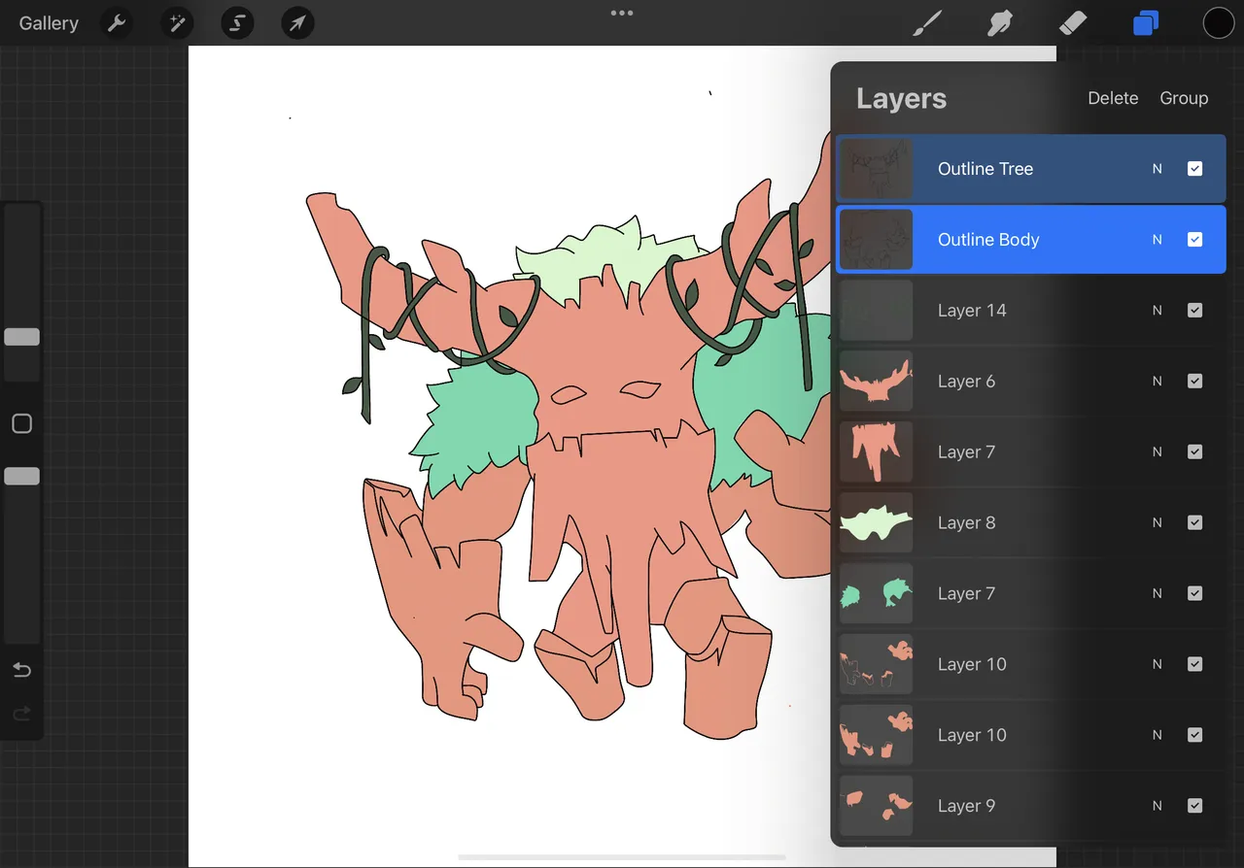Viewport: 1244px width, 868px height.
Task: Expand Layer 6 blend mode N
Action: click(x=1158, y=382)
